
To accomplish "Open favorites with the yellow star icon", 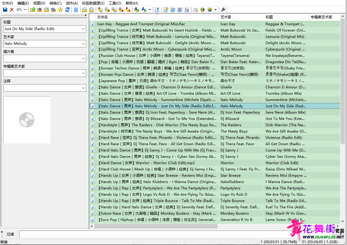I will [x=60, y=10].
